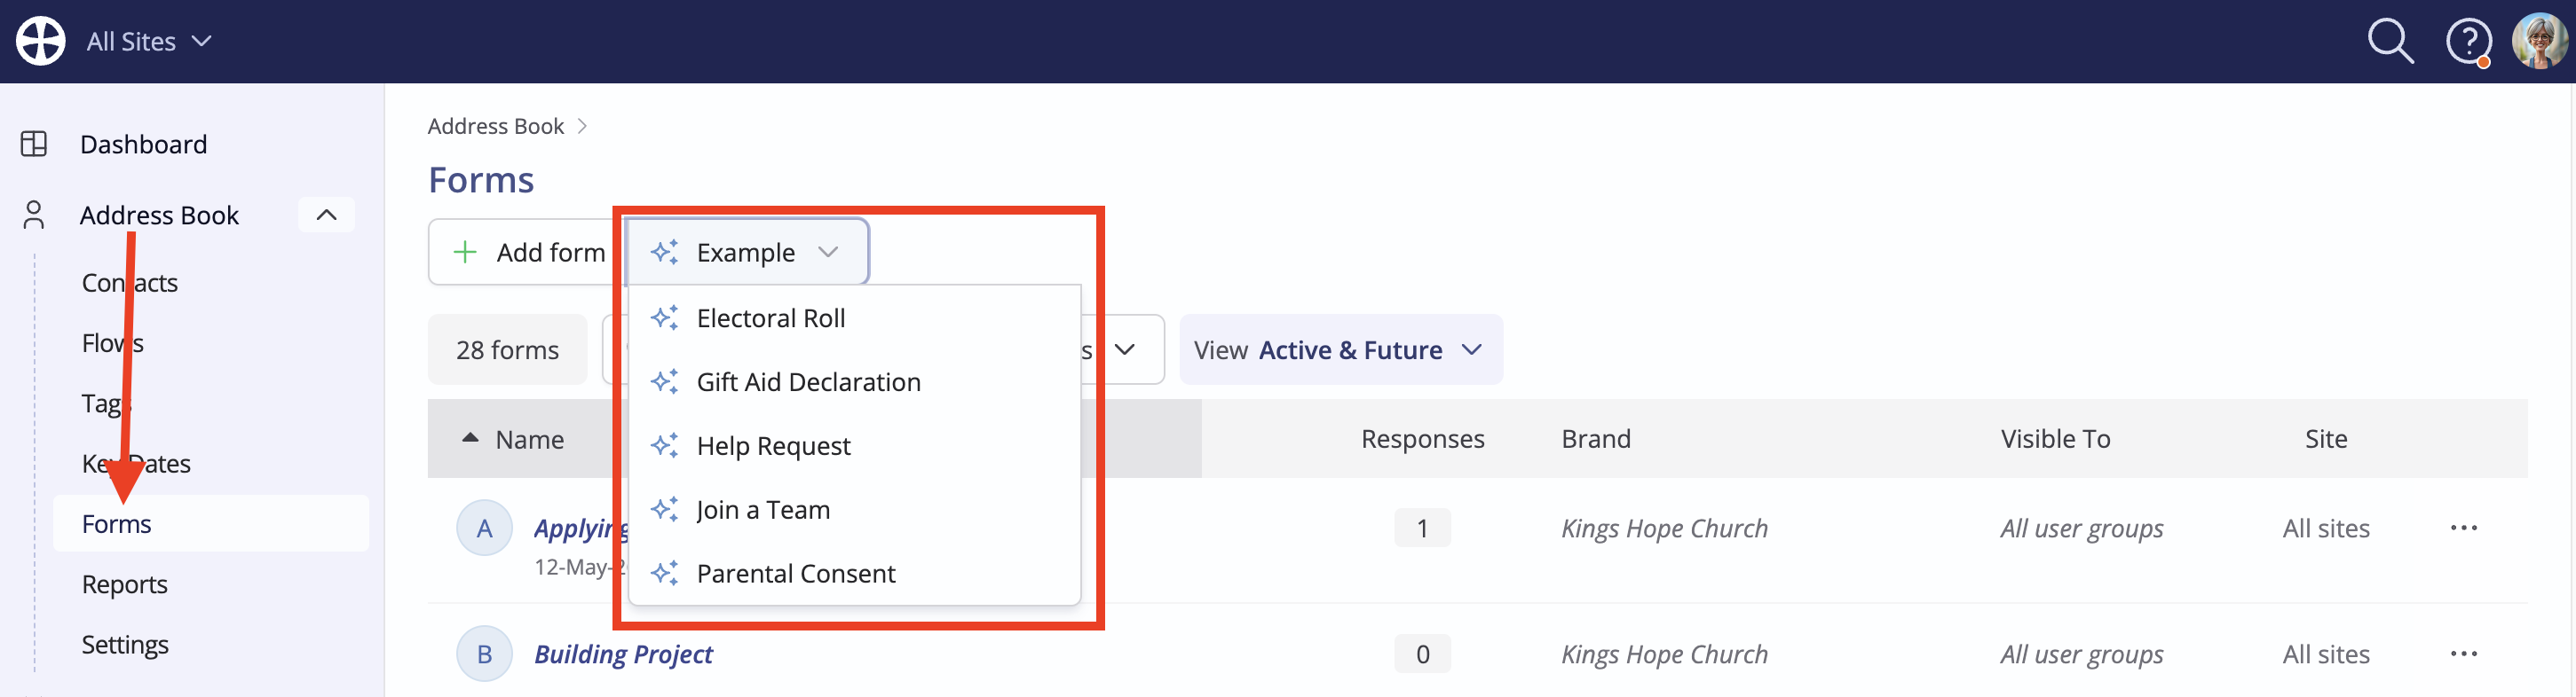
Task: Click the response count 0 for Building Project
Action: 1422,654
